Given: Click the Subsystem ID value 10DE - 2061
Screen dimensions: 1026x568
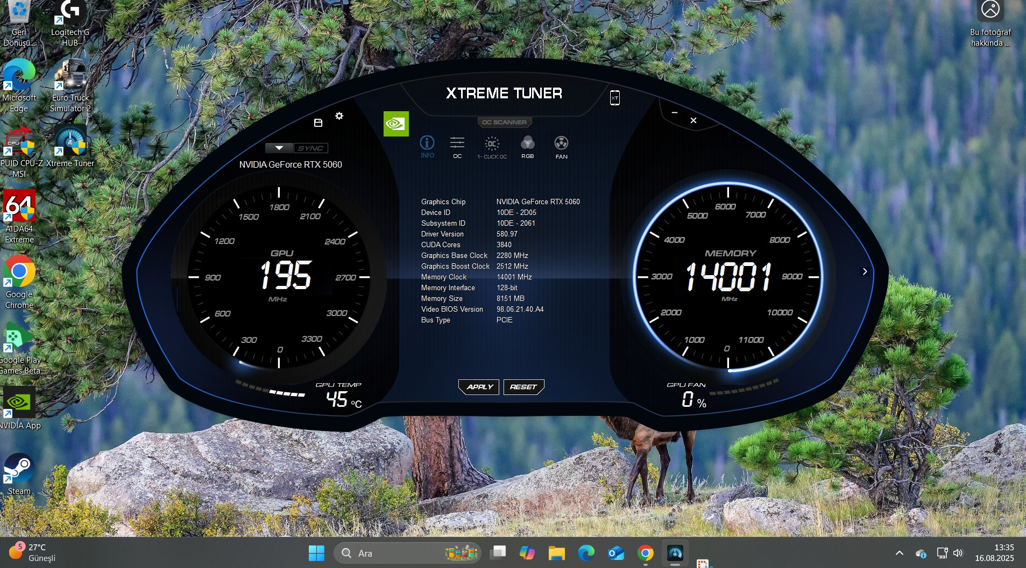Looking at the screenshot, I should [515, 224].
